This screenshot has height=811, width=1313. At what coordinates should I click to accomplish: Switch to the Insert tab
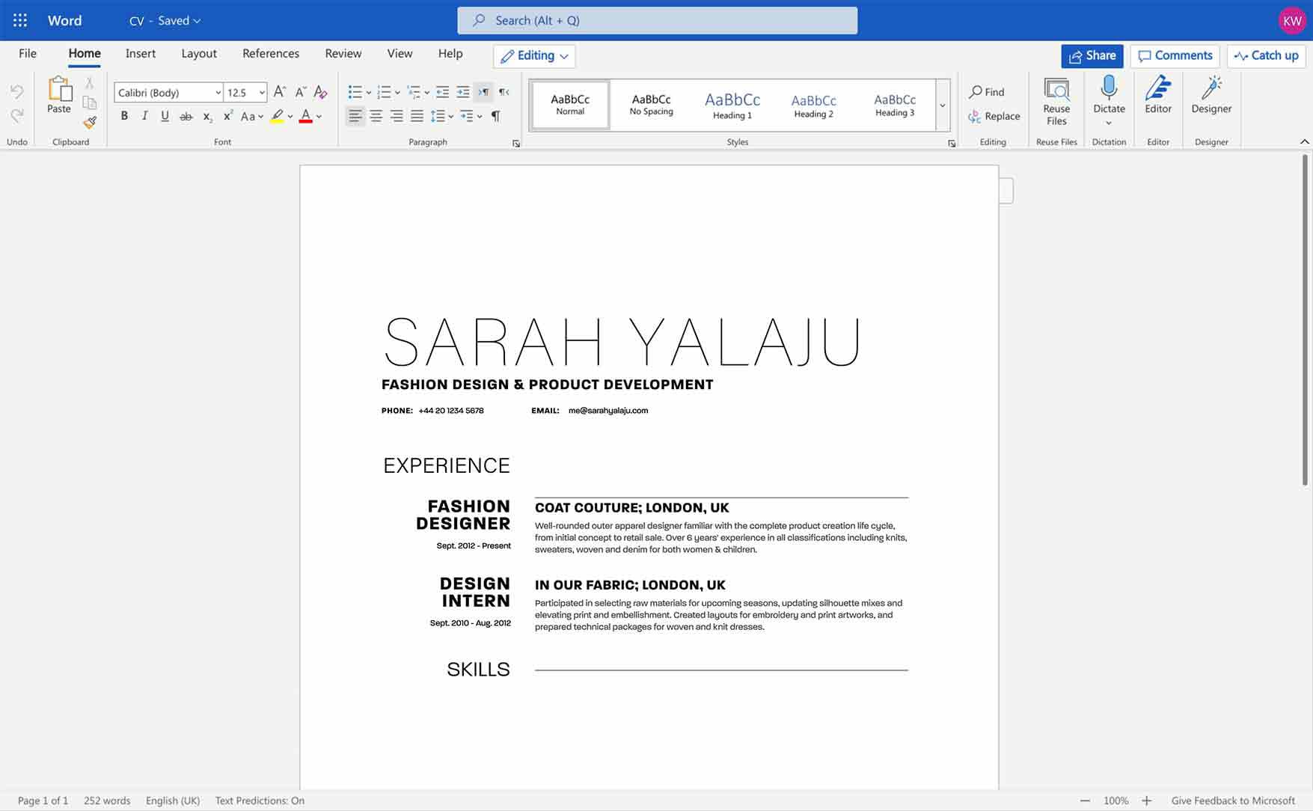pyautogui.click(x=141, y=54)
